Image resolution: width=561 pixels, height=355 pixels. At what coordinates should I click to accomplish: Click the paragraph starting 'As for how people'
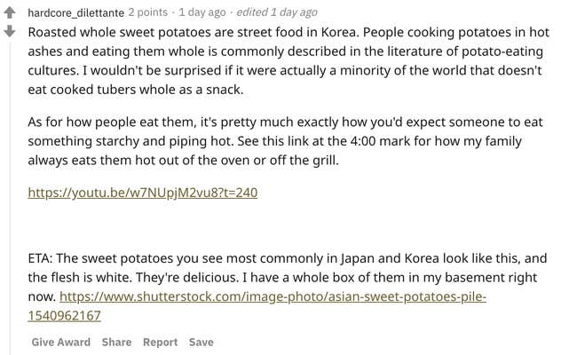pos(286,141)
